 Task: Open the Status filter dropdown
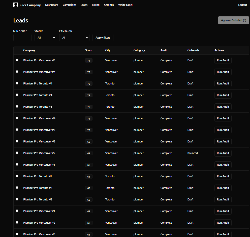pyautogui.click(x=45, y=38)
